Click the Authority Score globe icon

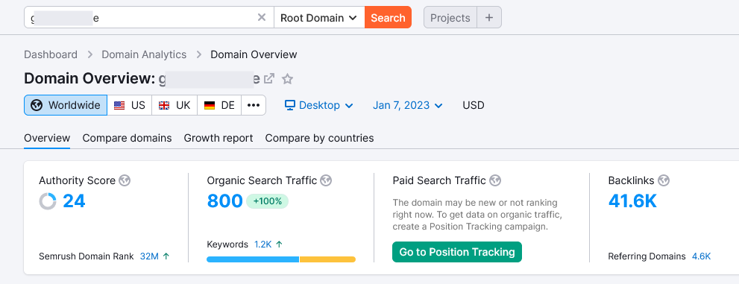(x=125, y=180)
